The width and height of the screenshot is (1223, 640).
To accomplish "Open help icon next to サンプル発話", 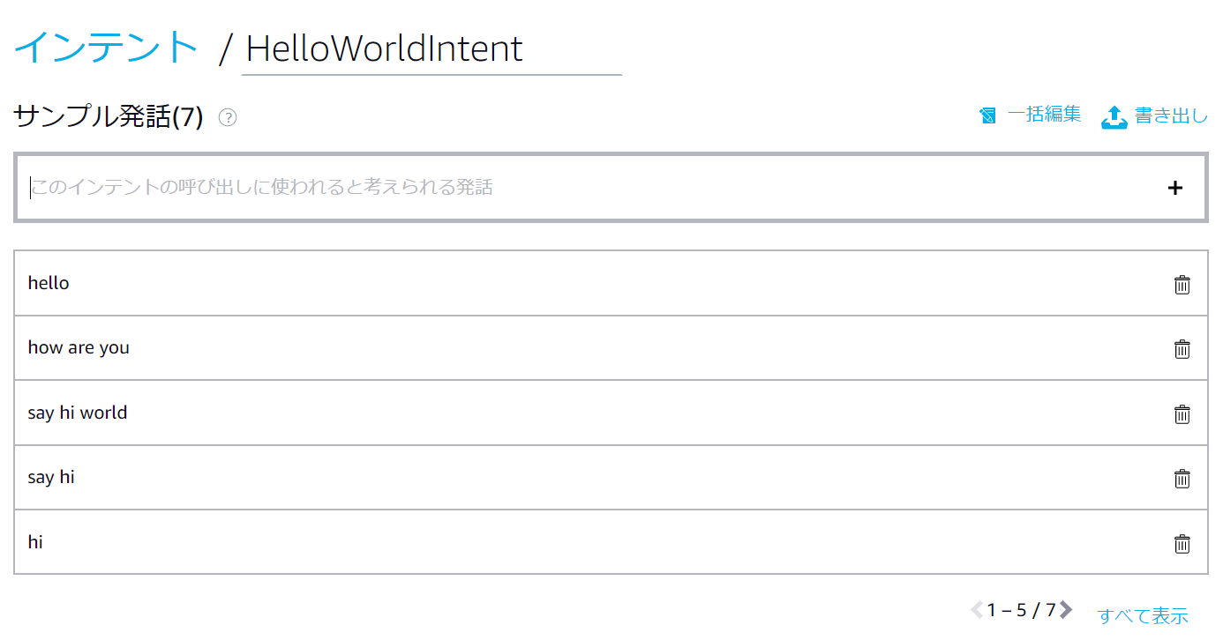I will pyautogui.click(x=228, y=117).
